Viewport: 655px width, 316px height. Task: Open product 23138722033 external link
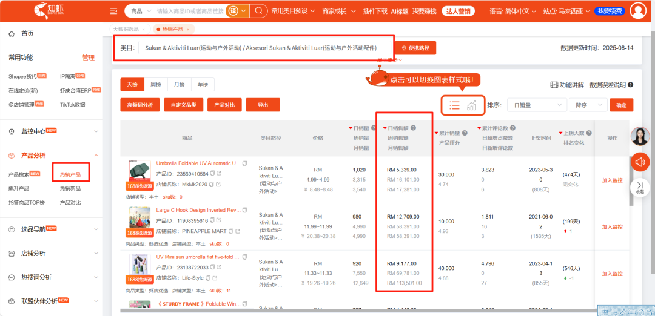(220, 267)
